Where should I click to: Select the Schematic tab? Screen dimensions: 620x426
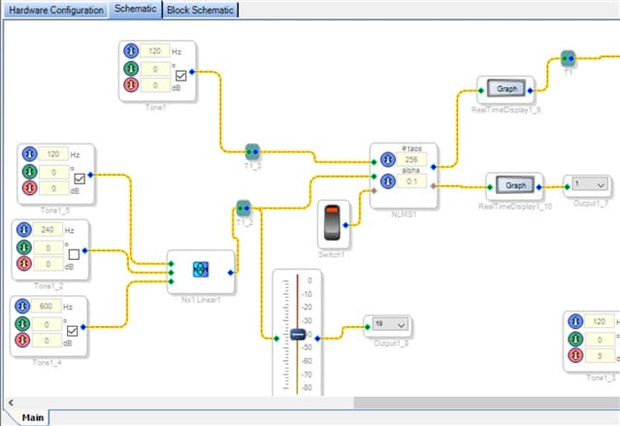(135, 9)
